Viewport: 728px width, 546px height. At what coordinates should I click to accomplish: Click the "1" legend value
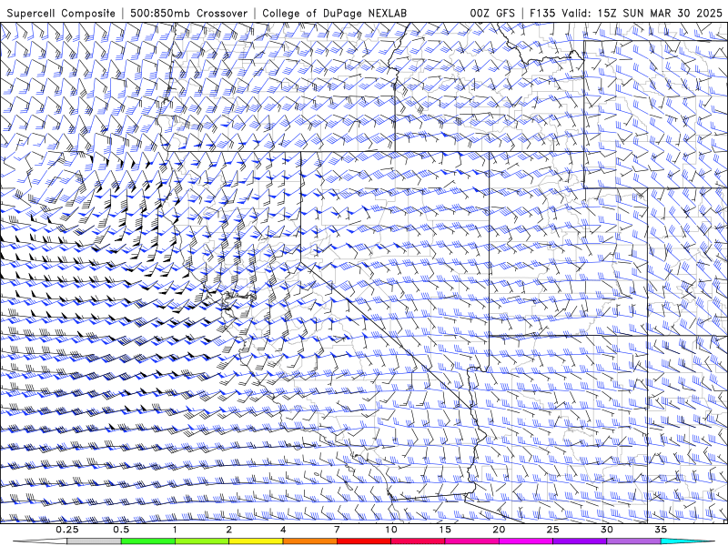[x=175, y=530]
